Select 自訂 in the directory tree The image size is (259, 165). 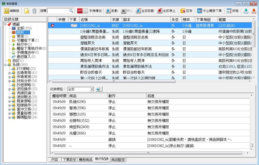17,61
